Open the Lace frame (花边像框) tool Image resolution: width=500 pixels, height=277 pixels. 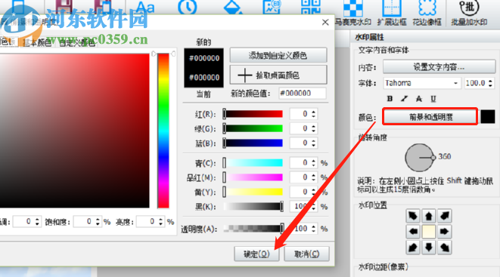pyautogui.click(x=427, y=13)
